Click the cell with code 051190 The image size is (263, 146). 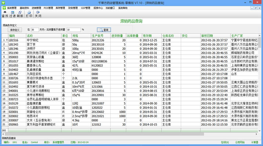[17, 53]
